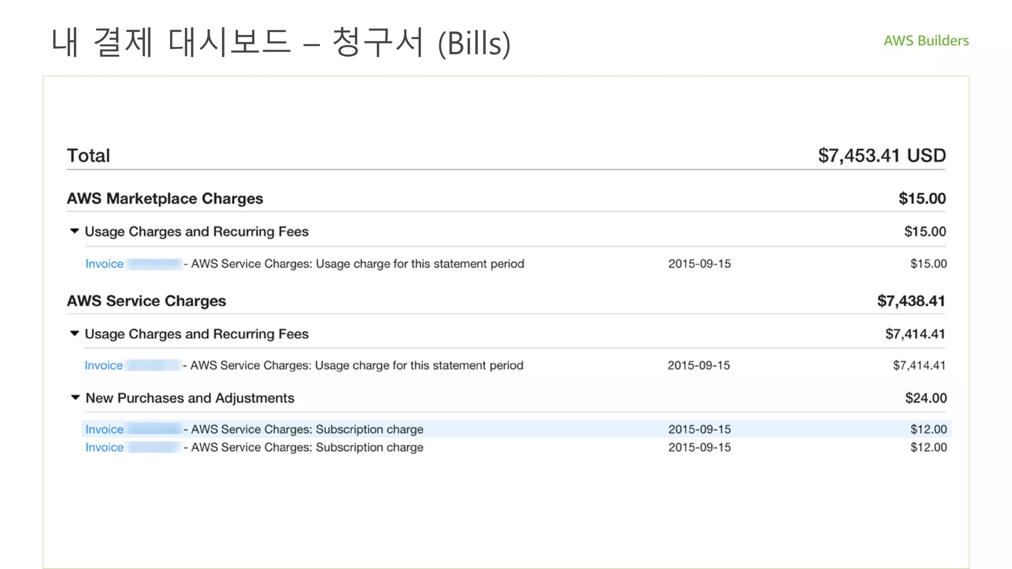The image size is (1012, 569).
Task: Click the AWS Service Charges heading
Action: pos(147,301)
